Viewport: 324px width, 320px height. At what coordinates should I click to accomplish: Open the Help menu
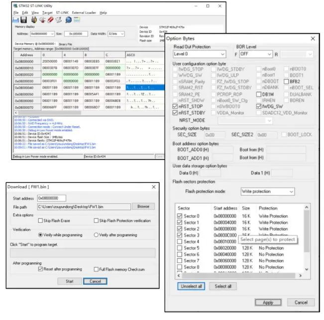104,13
